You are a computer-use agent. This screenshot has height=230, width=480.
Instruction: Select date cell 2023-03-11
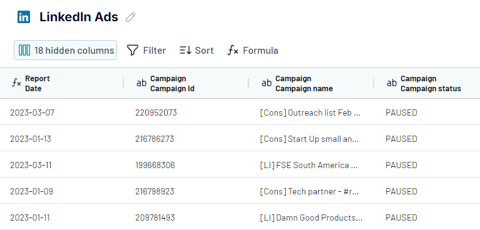click(x=31, y=165)
